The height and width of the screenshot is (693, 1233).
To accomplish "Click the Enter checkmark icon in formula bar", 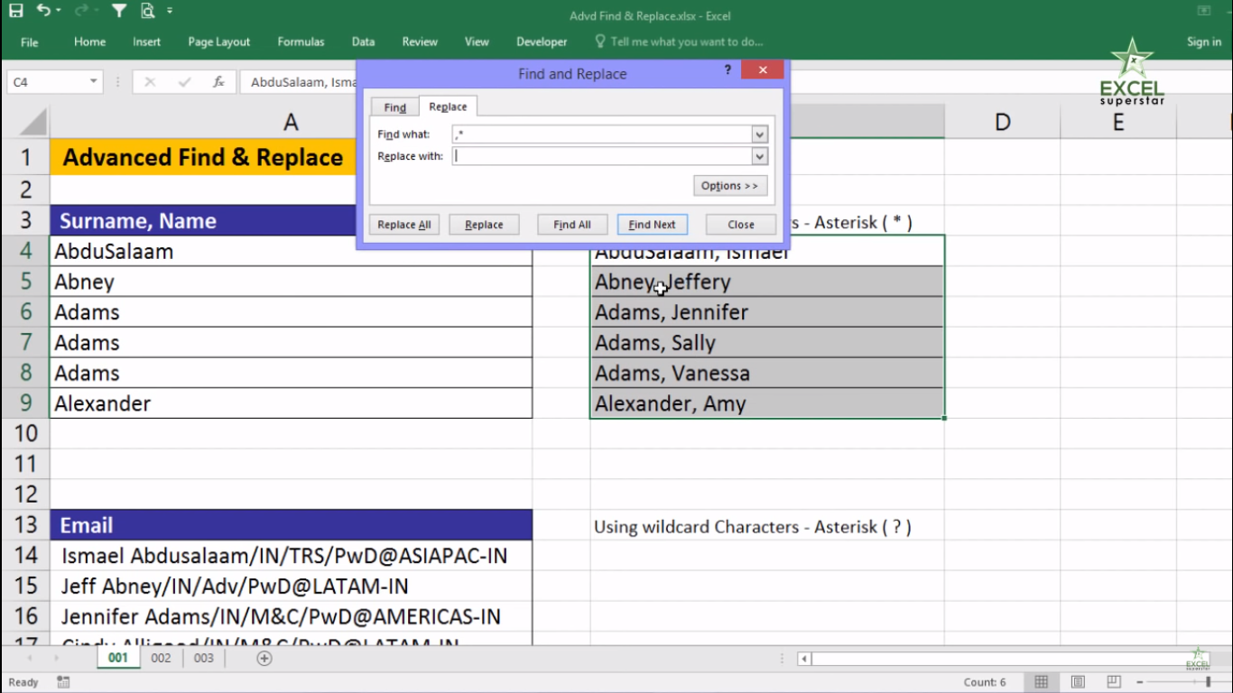I will (184, 82).
